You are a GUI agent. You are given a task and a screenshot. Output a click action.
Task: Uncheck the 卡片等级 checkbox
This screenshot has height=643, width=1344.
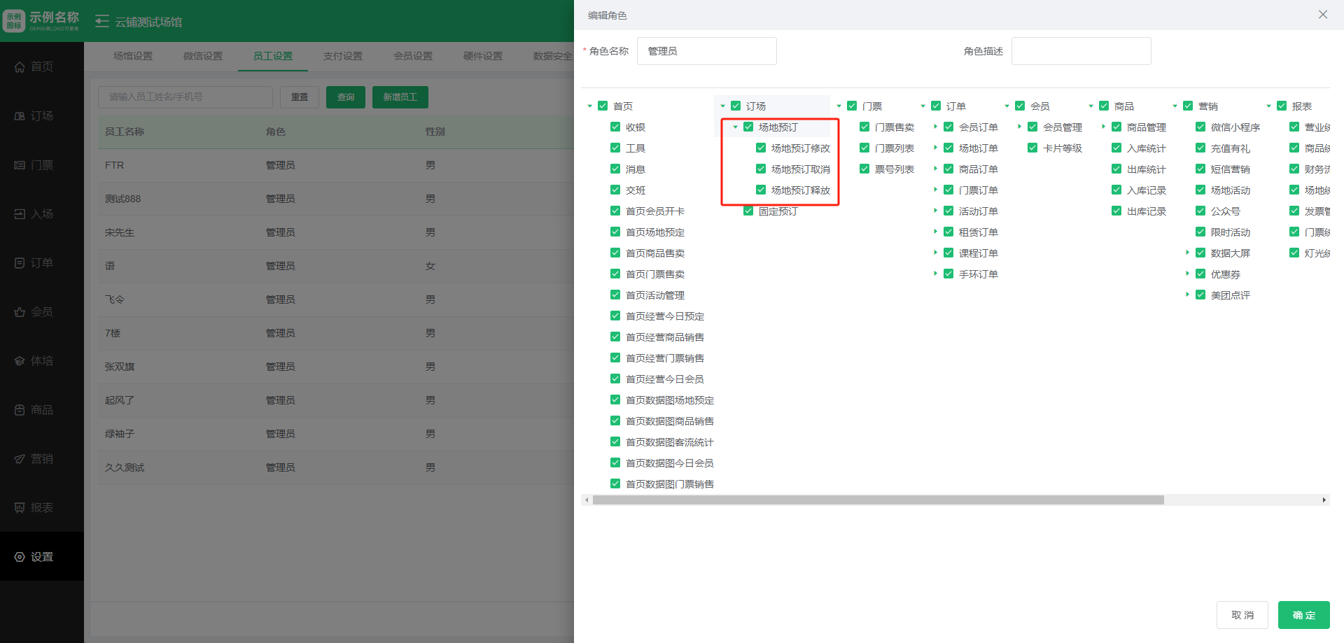click(x=1032, y=148)
